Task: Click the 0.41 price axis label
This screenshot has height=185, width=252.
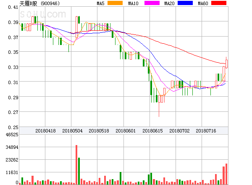Action: [x=13, y=7]
